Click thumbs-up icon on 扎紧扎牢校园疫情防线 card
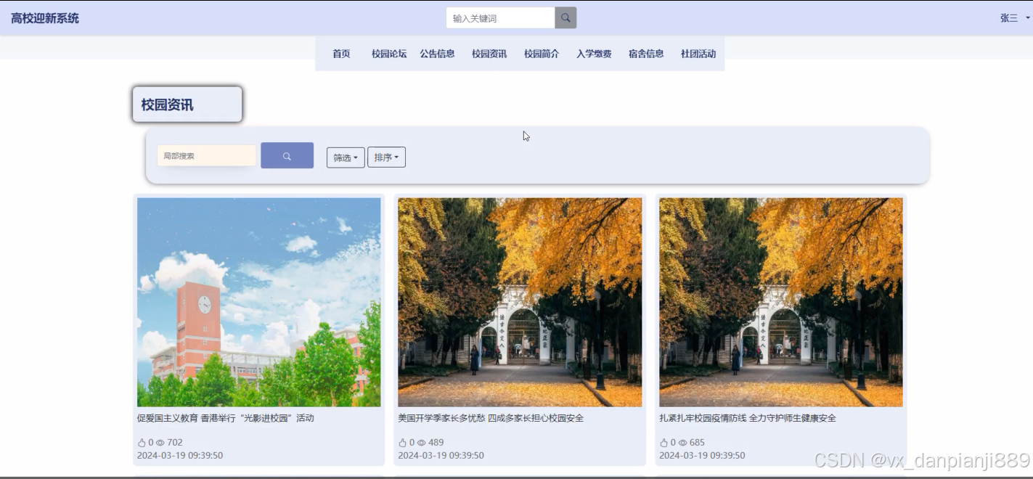 coord(664,443)
